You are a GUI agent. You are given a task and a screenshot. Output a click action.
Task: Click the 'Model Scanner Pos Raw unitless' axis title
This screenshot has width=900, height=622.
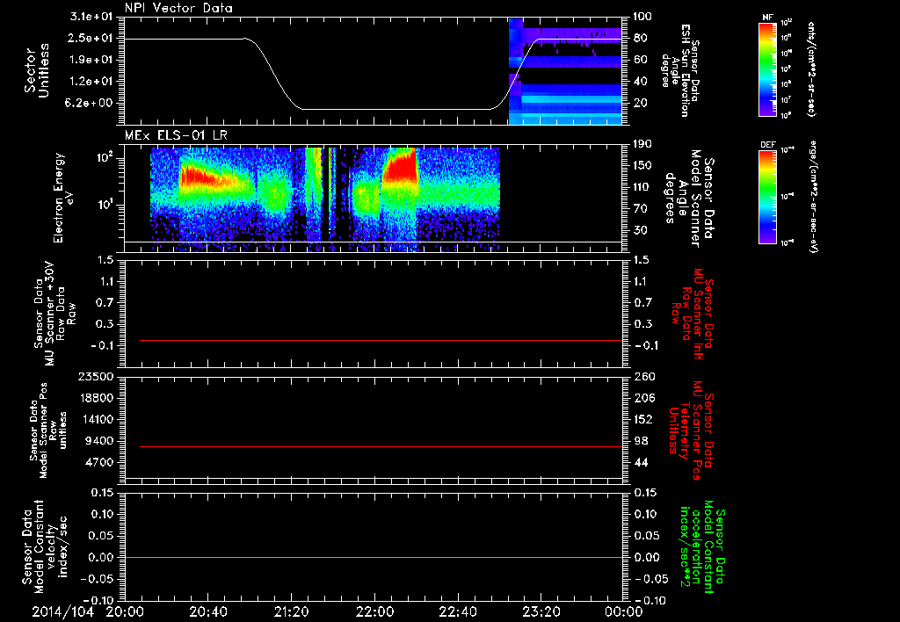click(x=47, y=430)
